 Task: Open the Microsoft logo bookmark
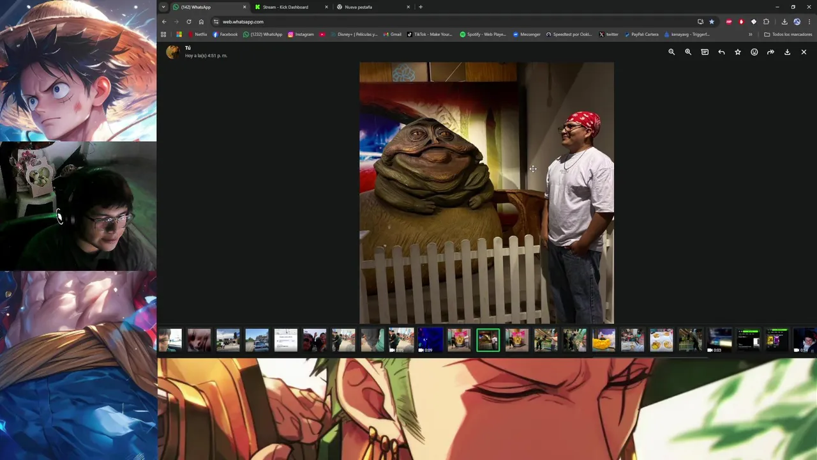(x=179, y=34)
